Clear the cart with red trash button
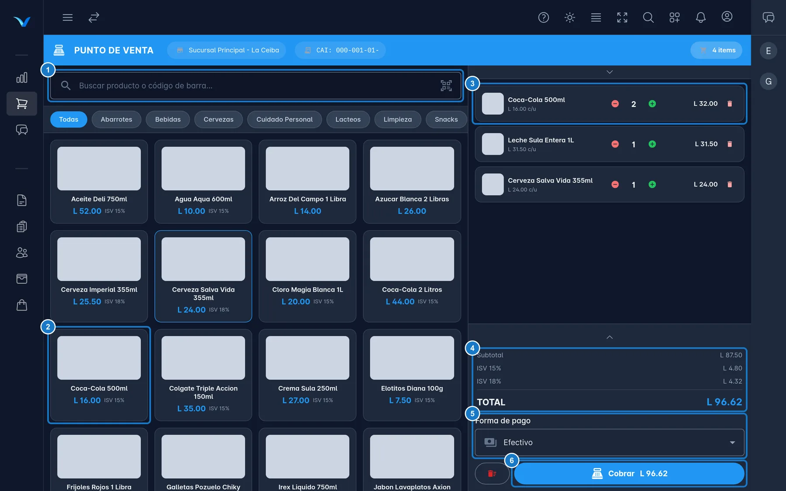The height and width of the screenshot is (491, 786). pos(492,474)
